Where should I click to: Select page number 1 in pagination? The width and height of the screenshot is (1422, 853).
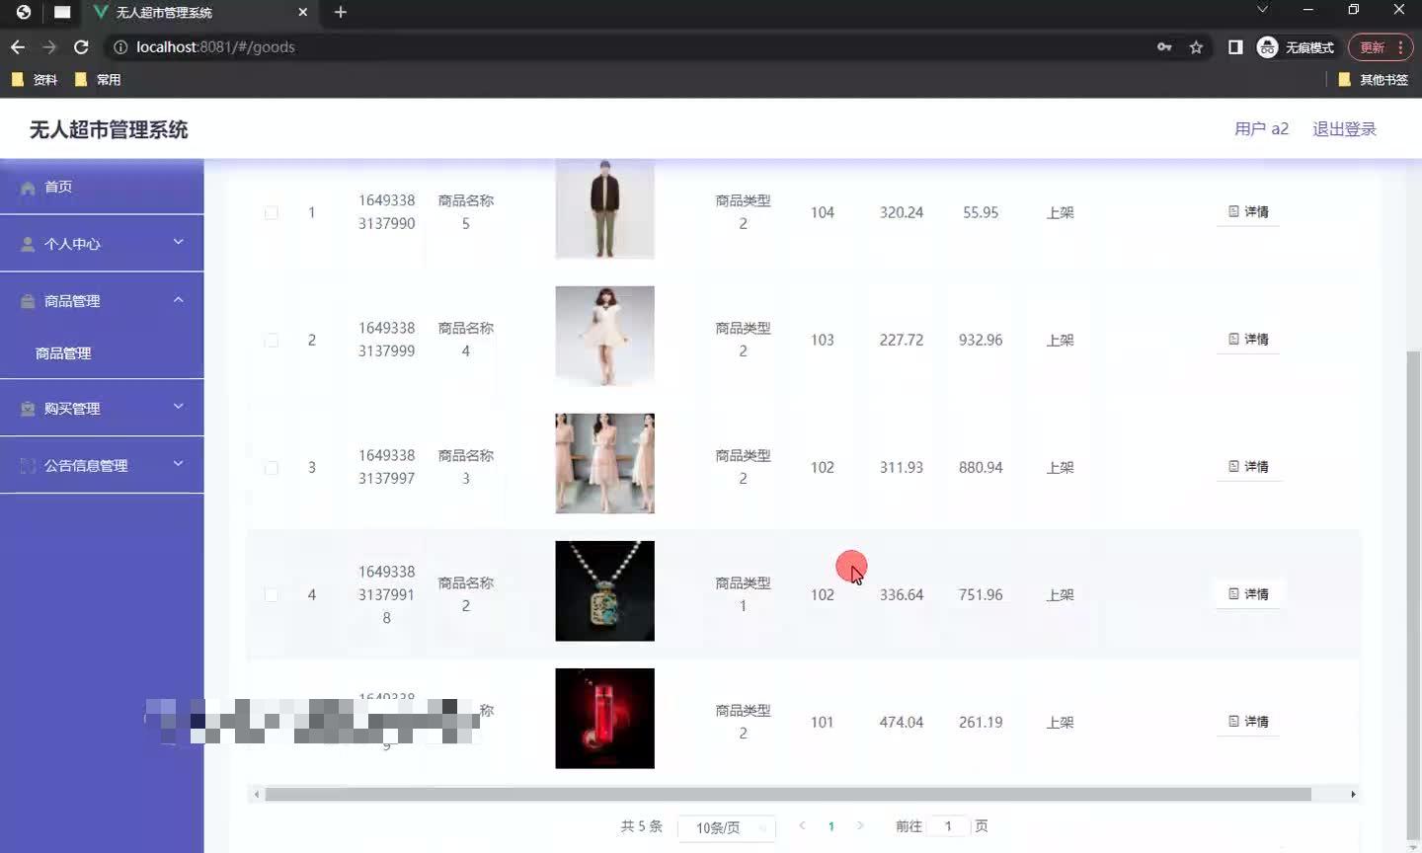(831, 826)
